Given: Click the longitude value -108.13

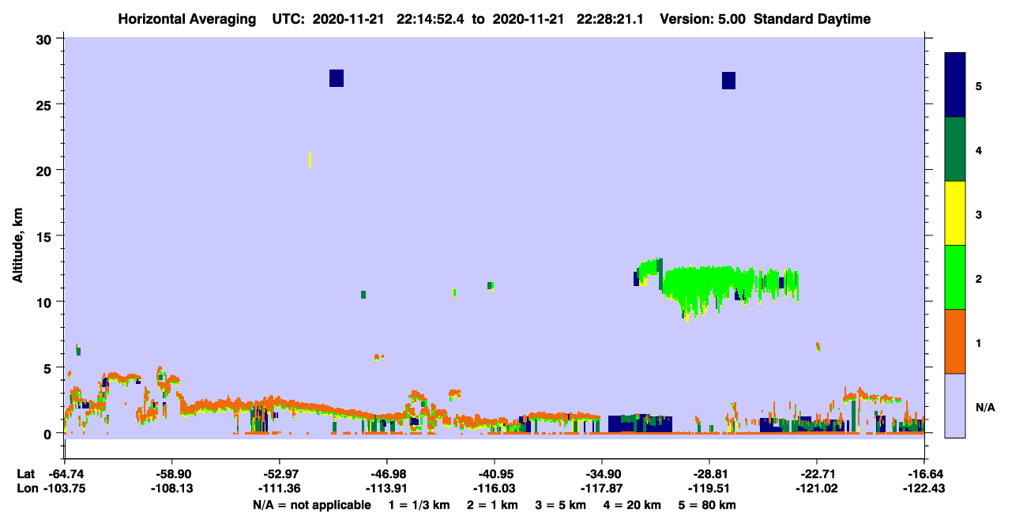Looking at the screenshot, I should 172,488.
